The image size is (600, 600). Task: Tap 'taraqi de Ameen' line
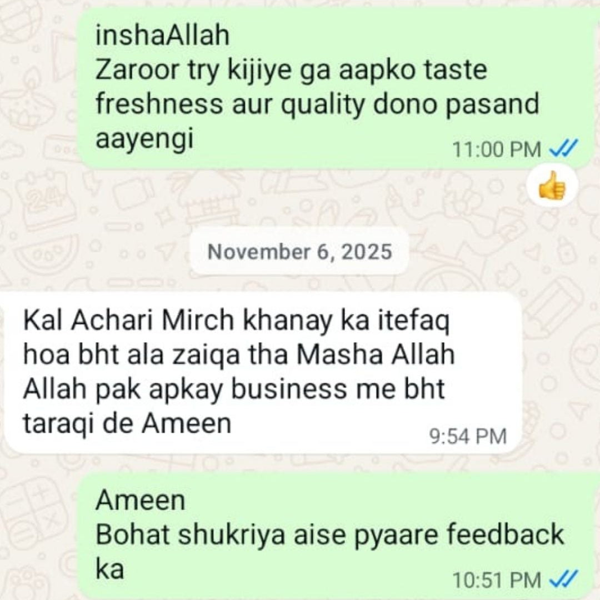point(127,423)
